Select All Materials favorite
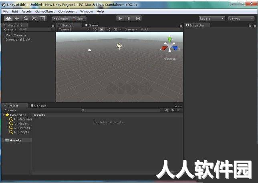Screen dimensions: 258x183 [x=20, y=119]
